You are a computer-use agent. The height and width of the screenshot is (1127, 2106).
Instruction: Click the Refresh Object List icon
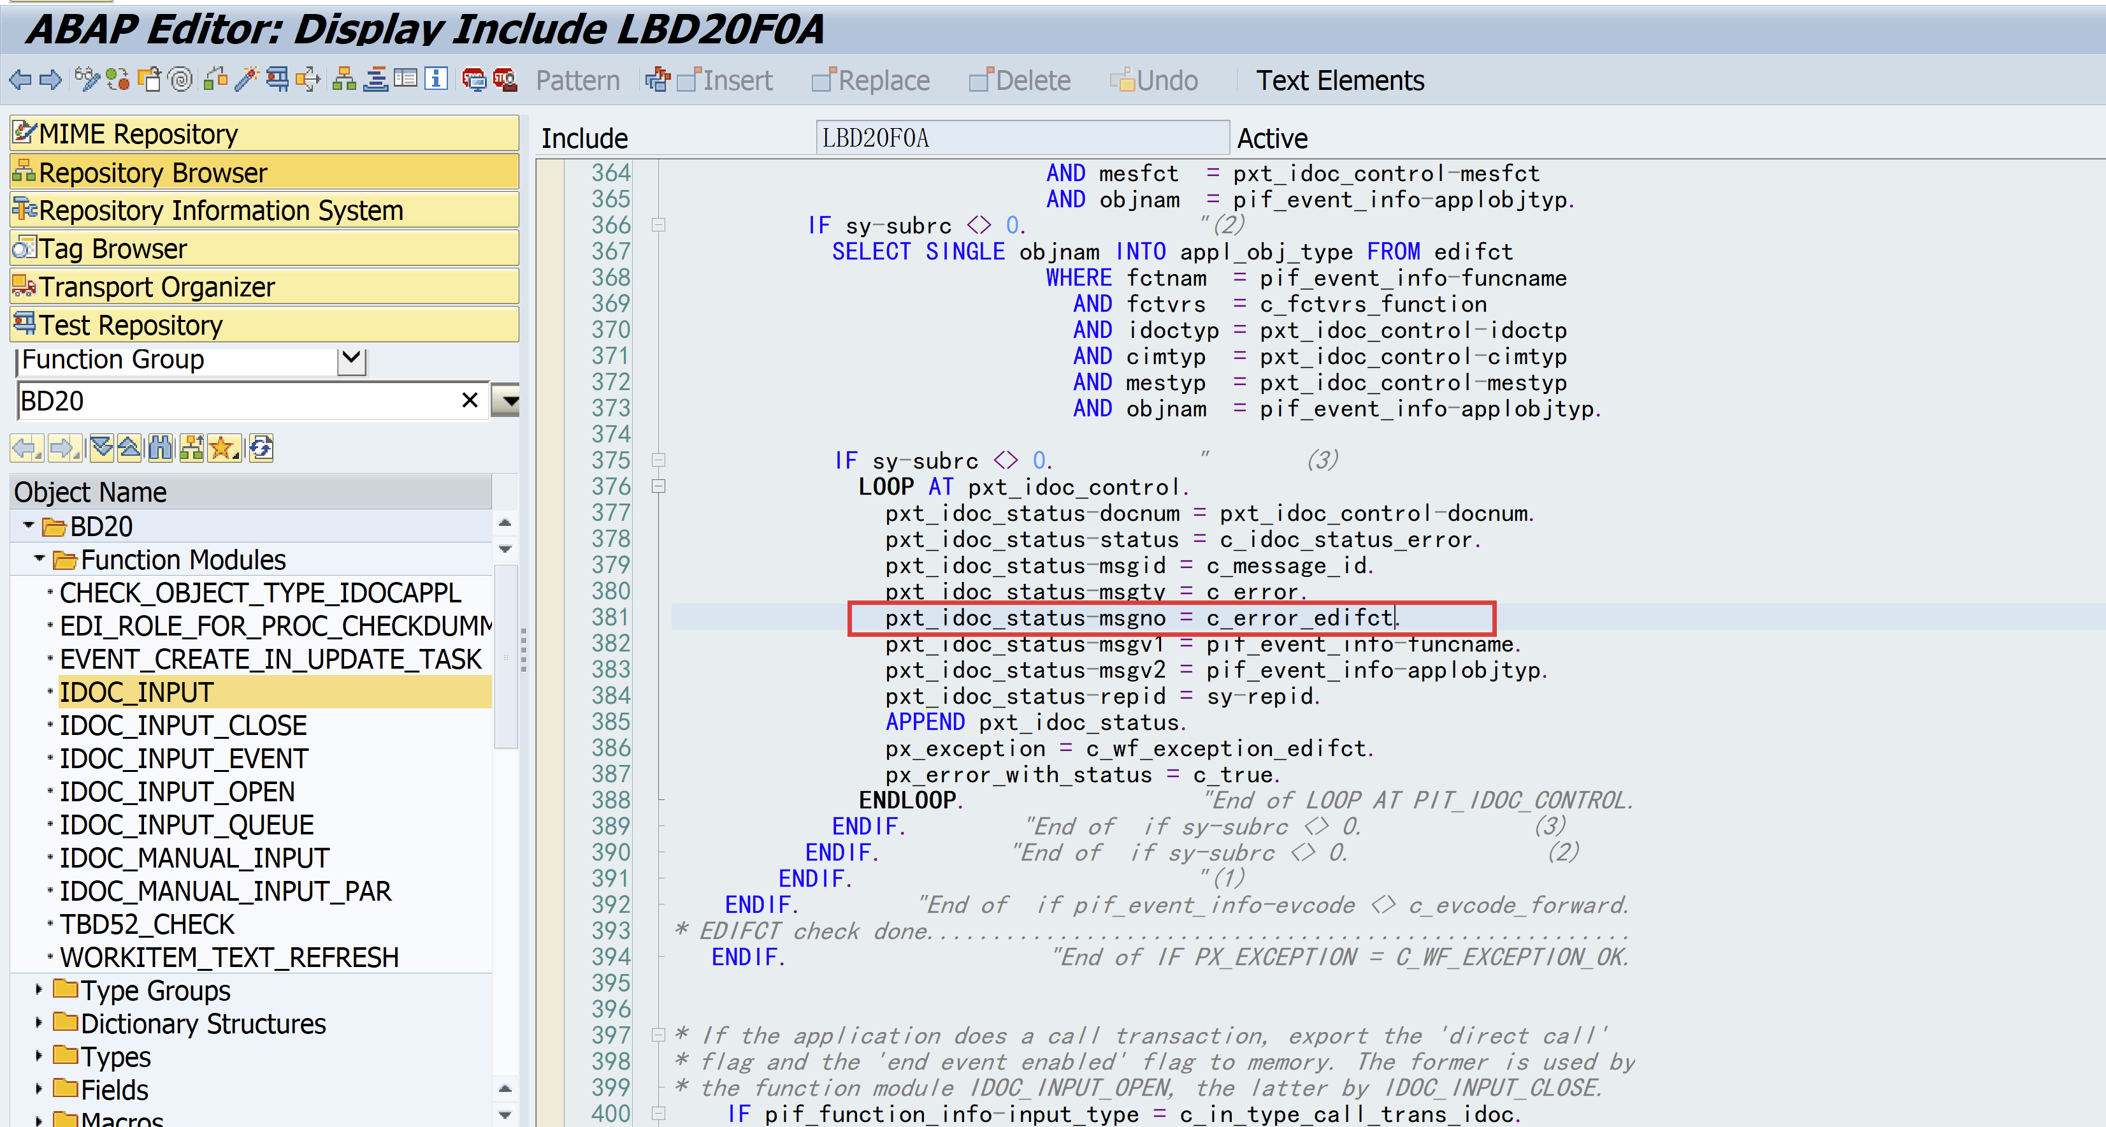click(261, 448)
